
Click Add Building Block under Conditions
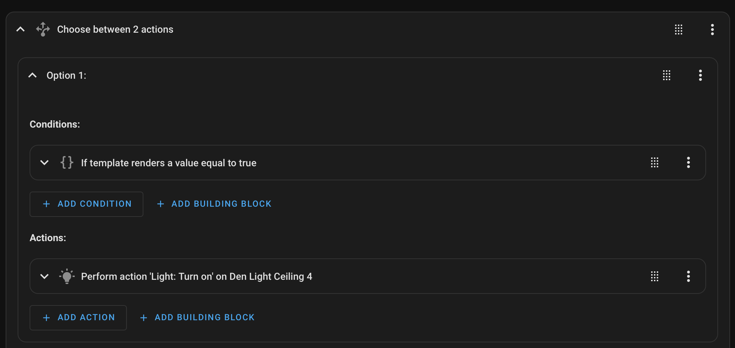(x=214, y=204)
